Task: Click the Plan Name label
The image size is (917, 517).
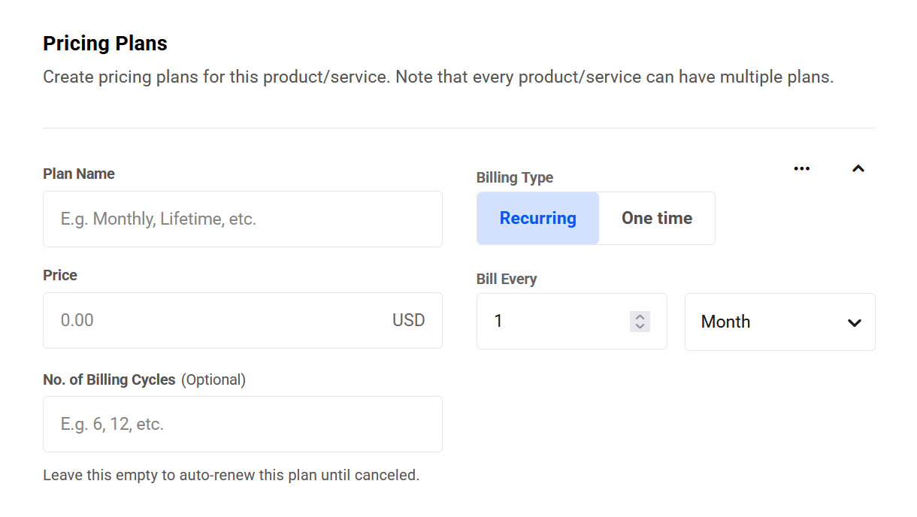Action: pos(79,174)
